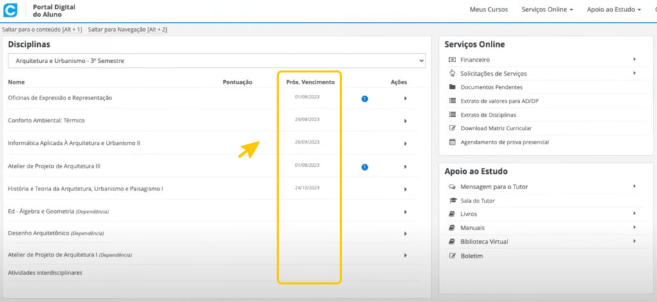Image resolution: width=657 pixels, height=302 pixels.
Task: Click the Biblioteca Virtual book icon
Action: 452,242
